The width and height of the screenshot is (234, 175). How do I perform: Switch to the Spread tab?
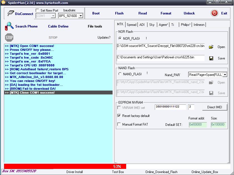[x=131, y=25]
